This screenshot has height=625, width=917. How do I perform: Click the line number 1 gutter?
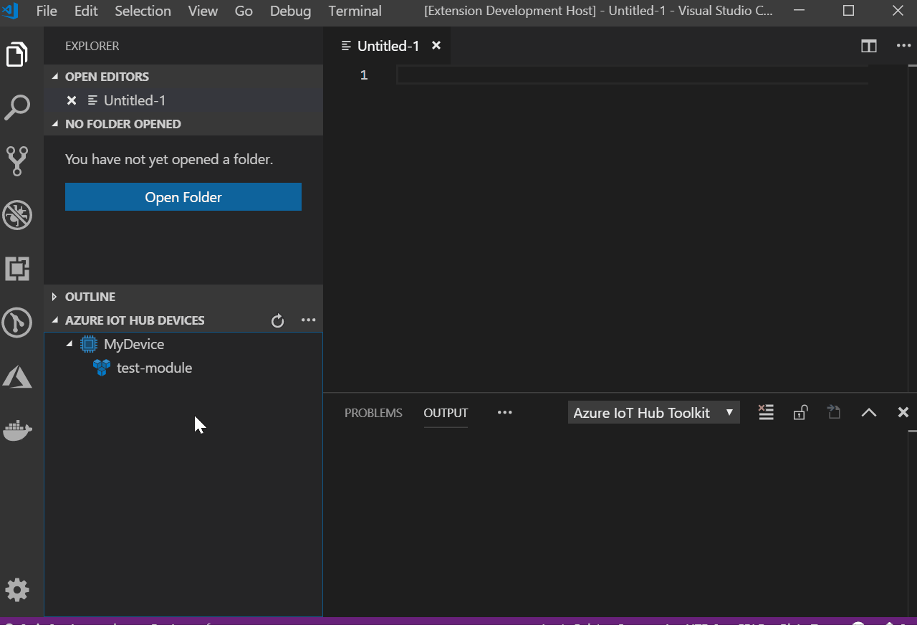(364, 75)
